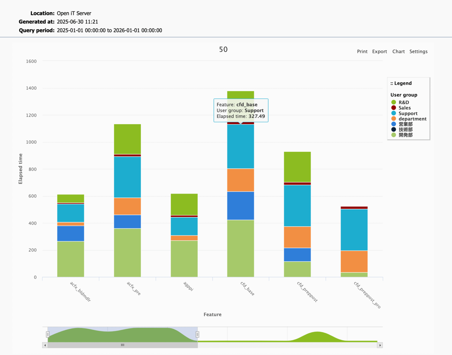Hide the department series via legend
The image size is (452, 355).
coord(412,119)
